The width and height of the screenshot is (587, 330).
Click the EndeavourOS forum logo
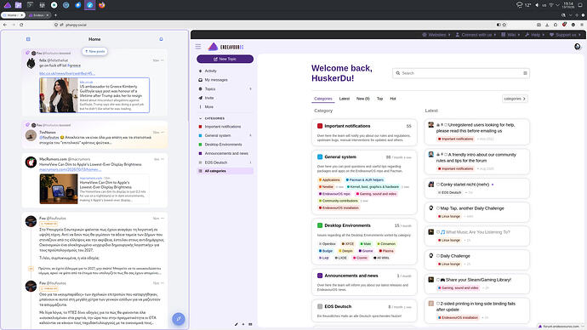pyautogui.click(x=225, y=47)
